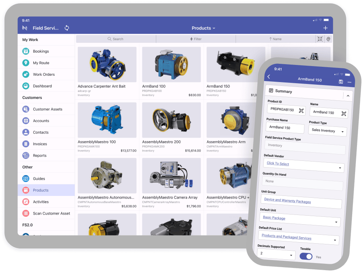The image size is (363, 272).
Task: Click the Customer Assets icon
Action: (x=26, y=109)
